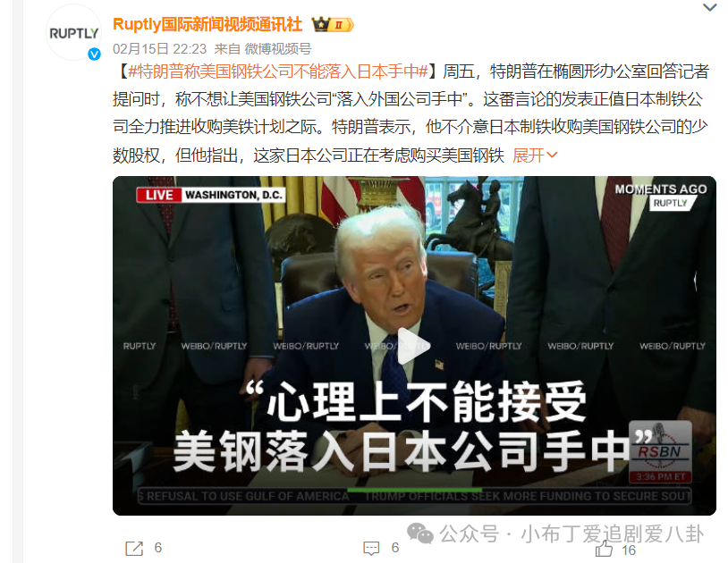Open the 微博视频号 source link

[278, 48]
